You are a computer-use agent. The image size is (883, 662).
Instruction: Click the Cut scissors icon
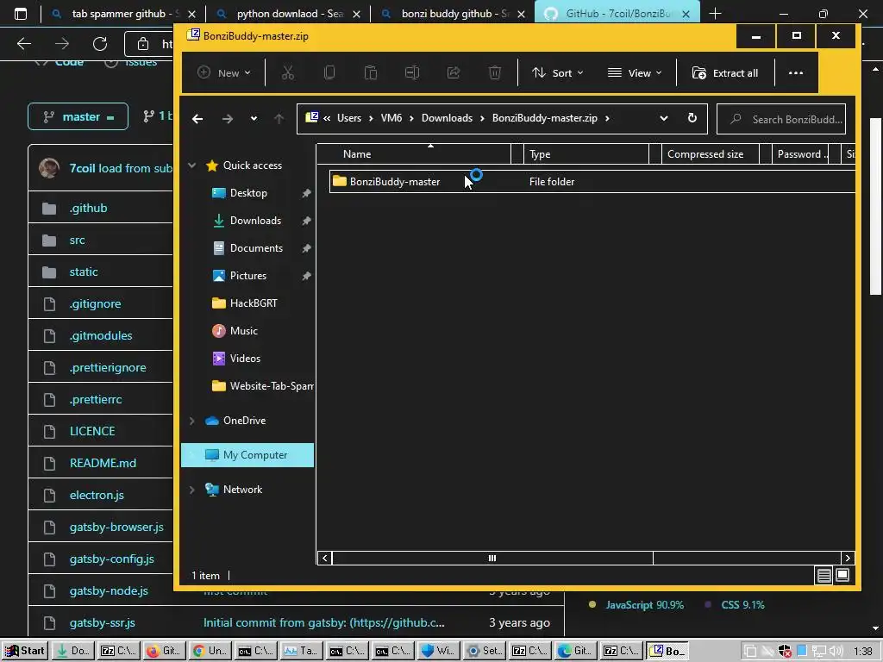coord(288,72)
